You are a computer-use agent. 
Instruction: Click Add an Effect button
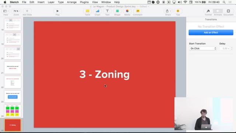[211, 33]
